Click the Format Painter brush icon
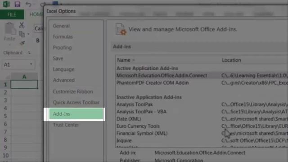Image resolution: width=288 pixels, height=162 pixels. click(x=22, y=43)
